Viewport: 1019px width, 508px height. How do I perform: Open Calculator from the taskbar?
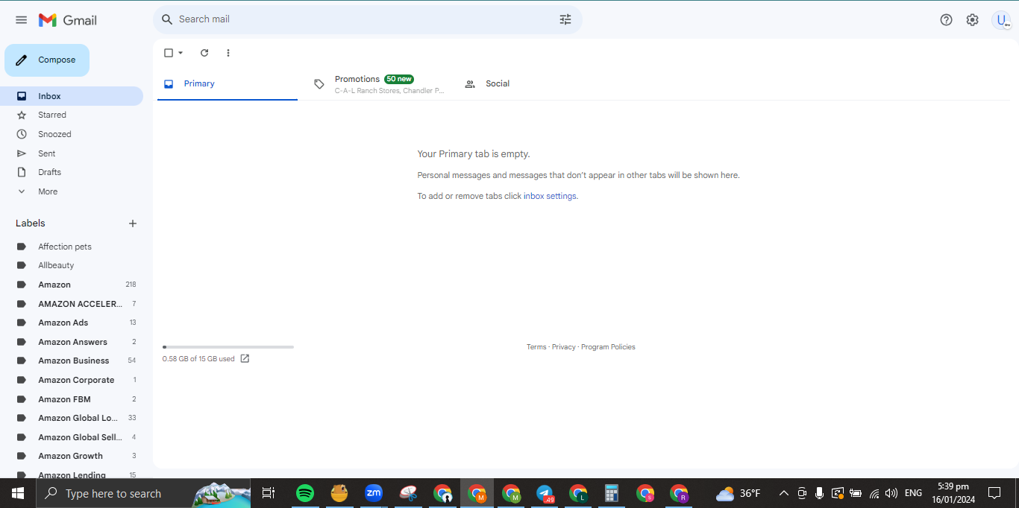point(612,493)
